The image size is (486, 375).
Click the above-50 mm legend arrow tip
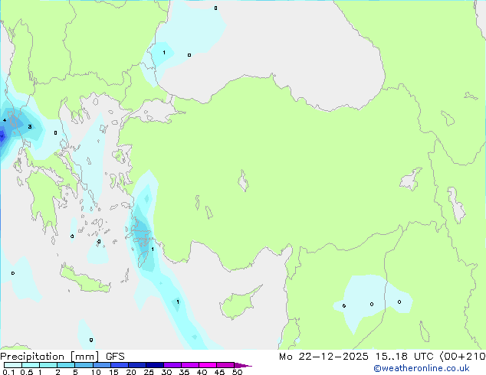(243, 365)
